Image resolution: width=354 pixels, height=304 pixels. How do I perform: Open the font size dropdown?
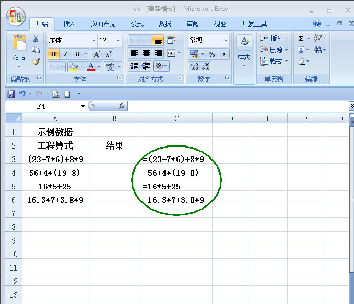(x=119, y=40)
